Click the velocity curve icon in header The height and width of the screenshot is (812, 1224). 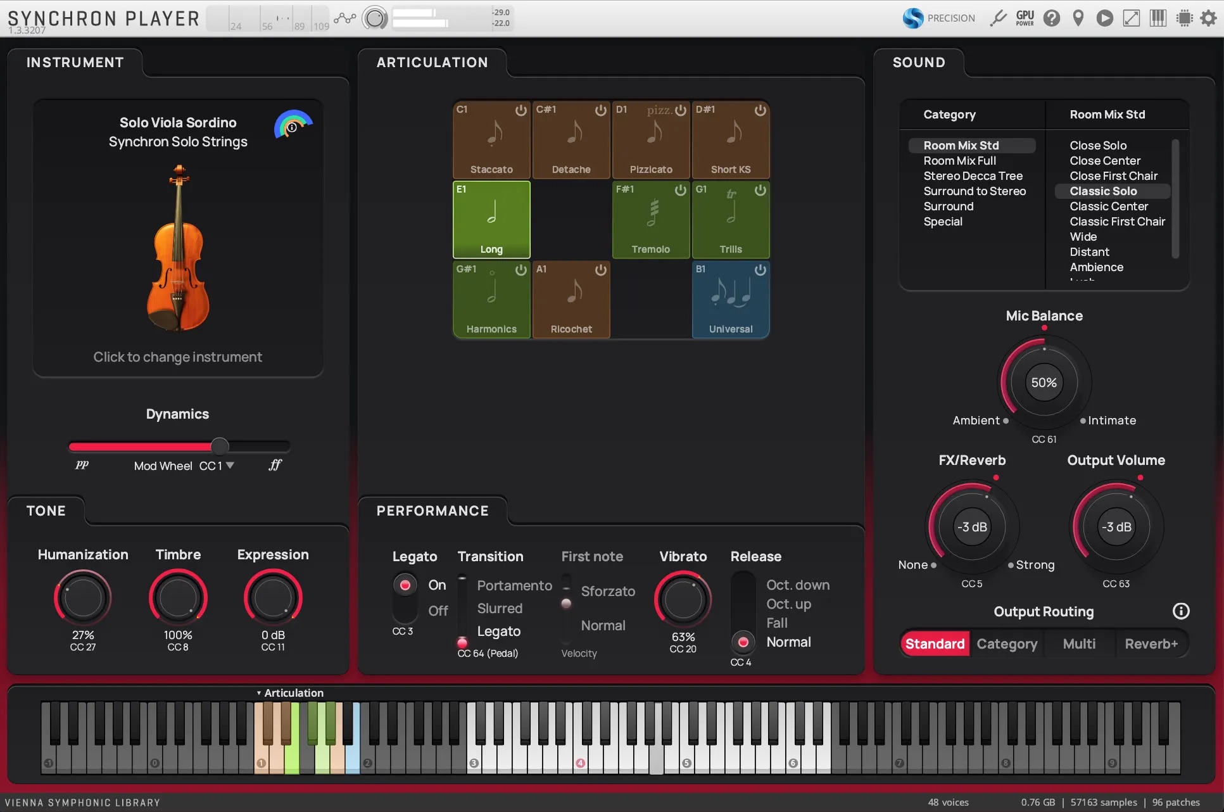(x=345, y=18)
